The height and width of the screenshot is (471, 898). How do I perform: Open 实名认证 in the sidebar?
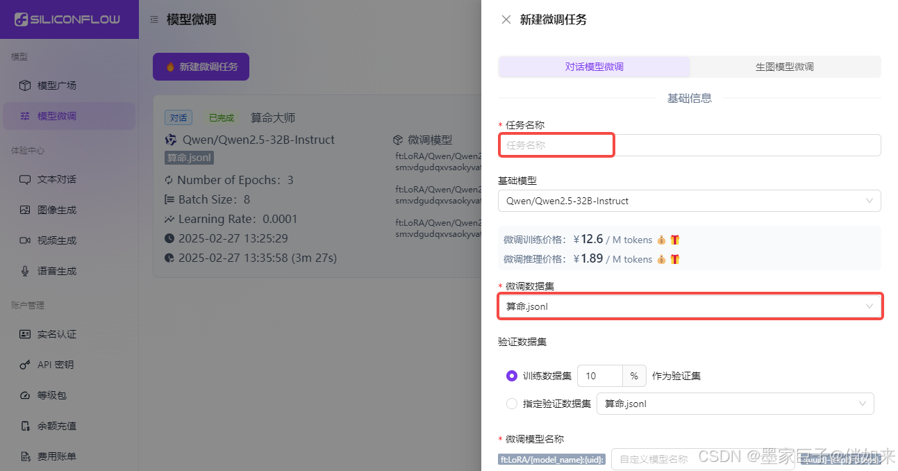click(69, 334)
